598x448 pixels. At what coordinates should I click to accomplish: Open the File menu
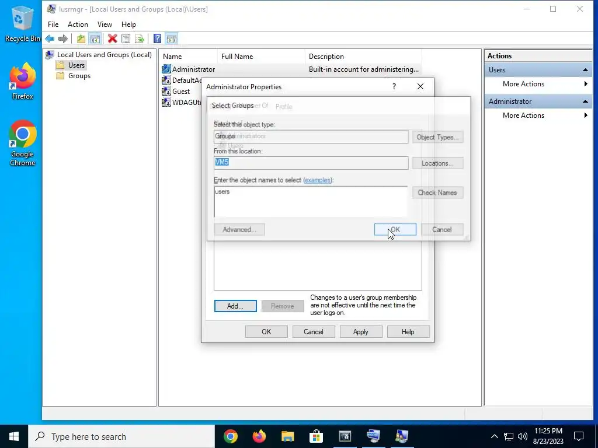pos(53,24)
